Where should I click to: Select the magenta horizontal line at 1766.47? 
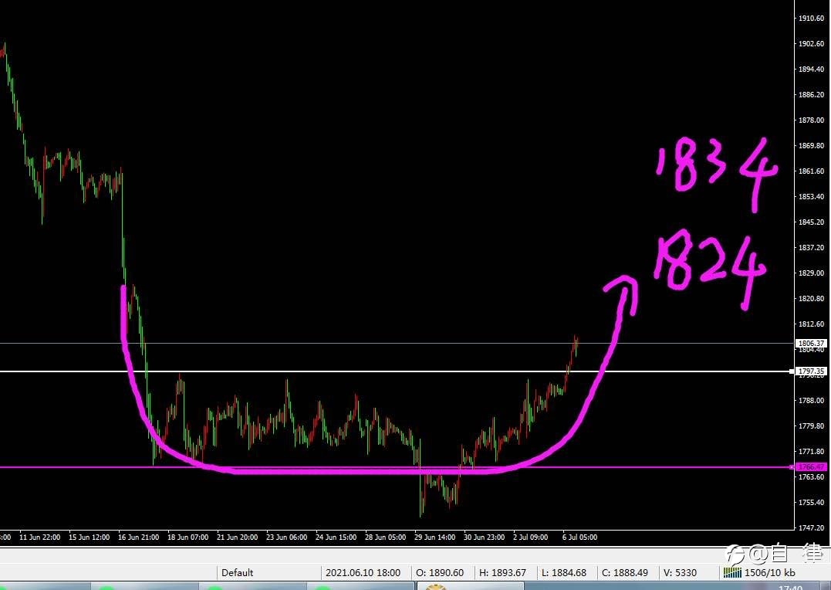(395, 467)
